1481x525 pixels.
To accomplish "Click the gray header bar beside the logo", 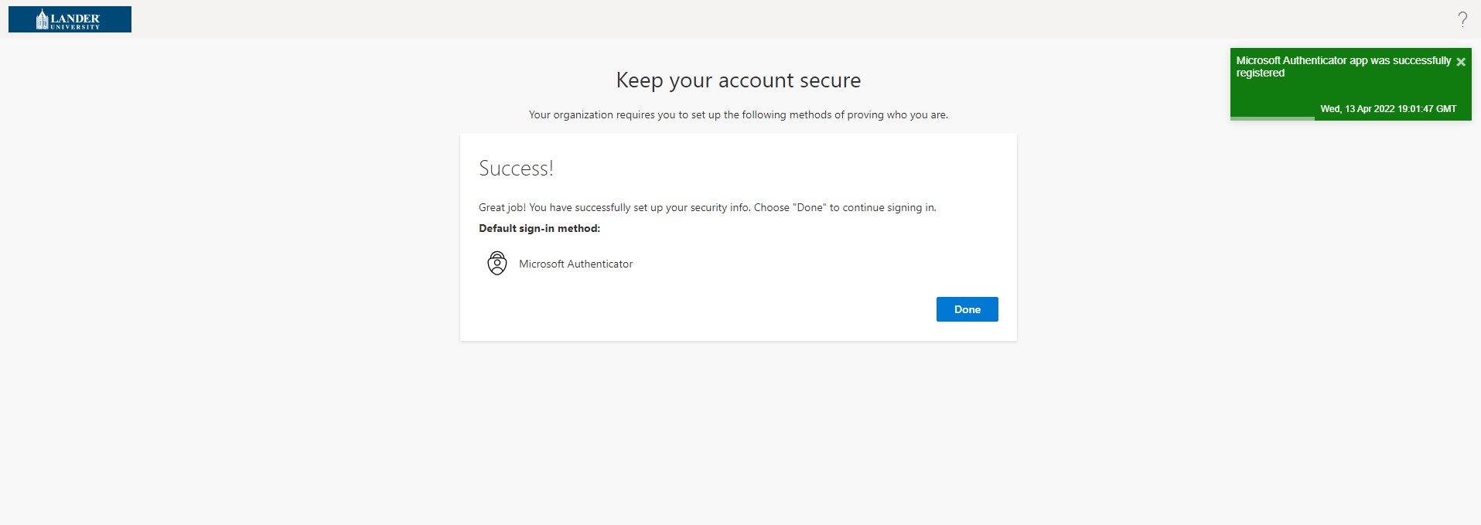I will [x=696, y=19].
